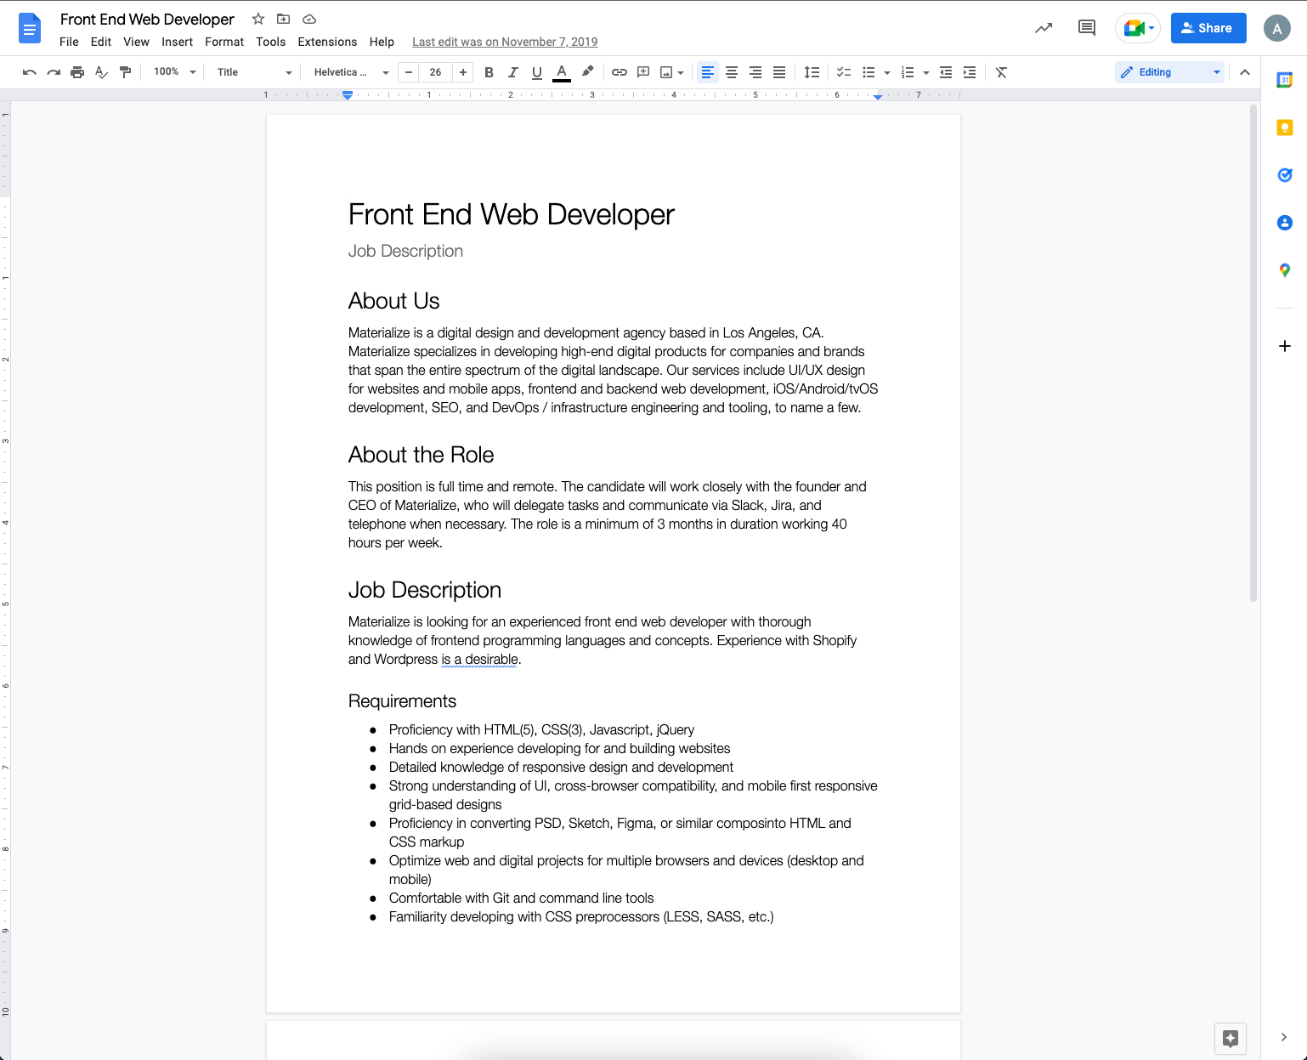Open the Tools menu

270,42
